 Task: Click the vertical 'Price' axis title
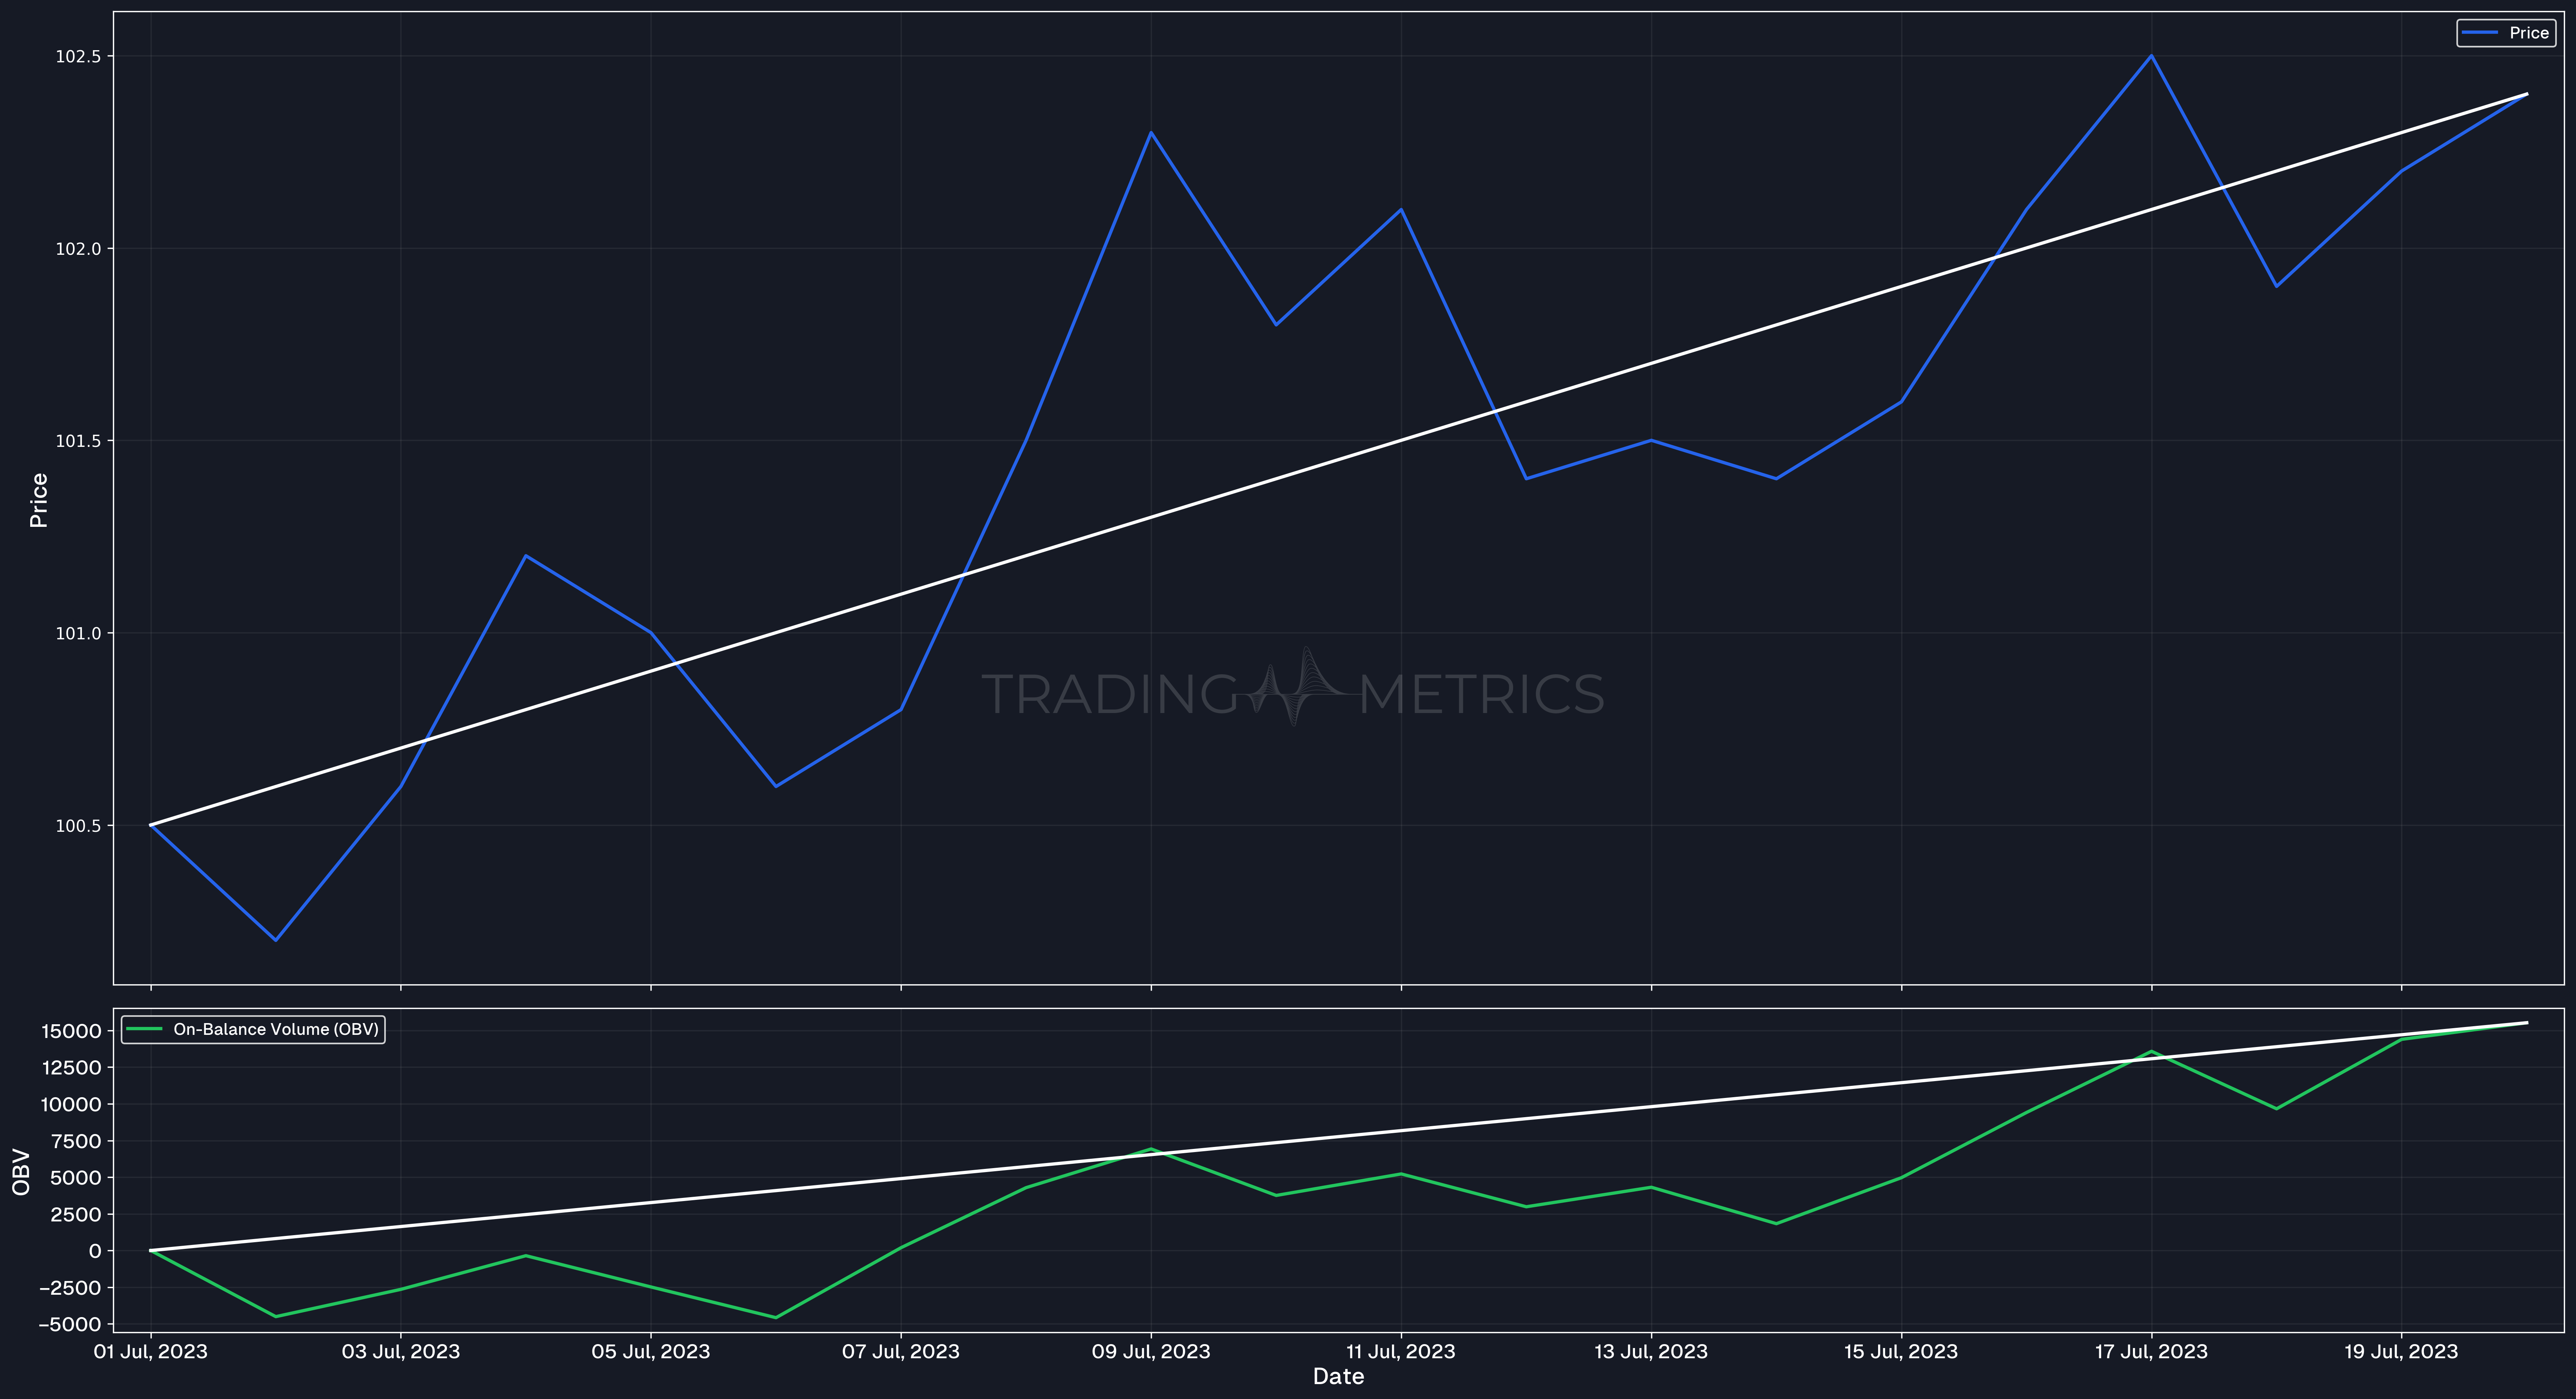point(39,500)
